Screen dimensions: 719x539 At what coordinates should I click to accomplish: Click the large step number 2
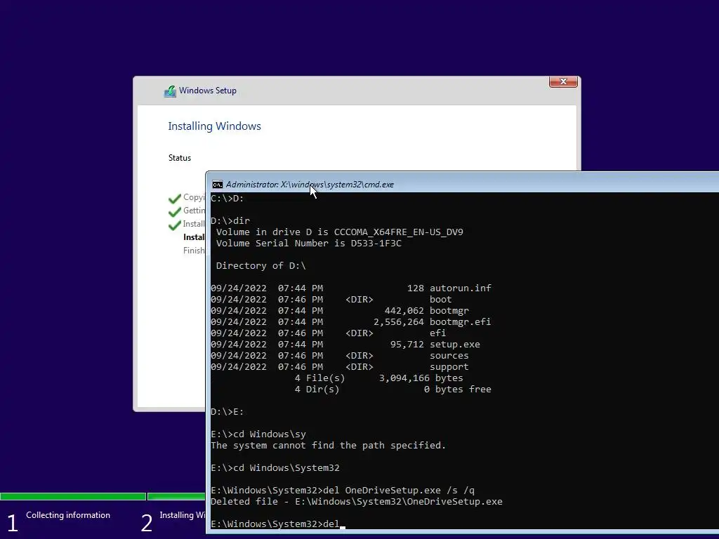click(147, 523)
